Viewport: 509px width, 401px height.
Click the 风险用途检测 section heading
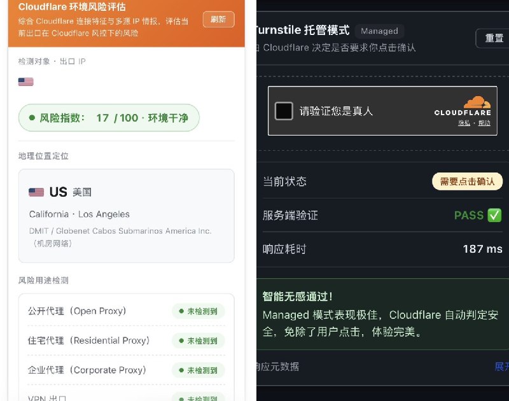(43, 281)
